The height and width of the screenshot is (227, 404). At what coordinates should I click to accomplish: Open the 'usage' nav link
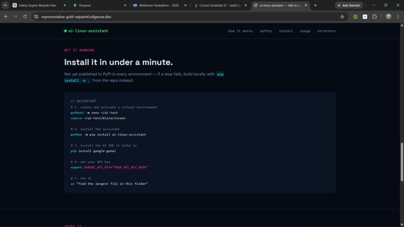coord(305,31)
